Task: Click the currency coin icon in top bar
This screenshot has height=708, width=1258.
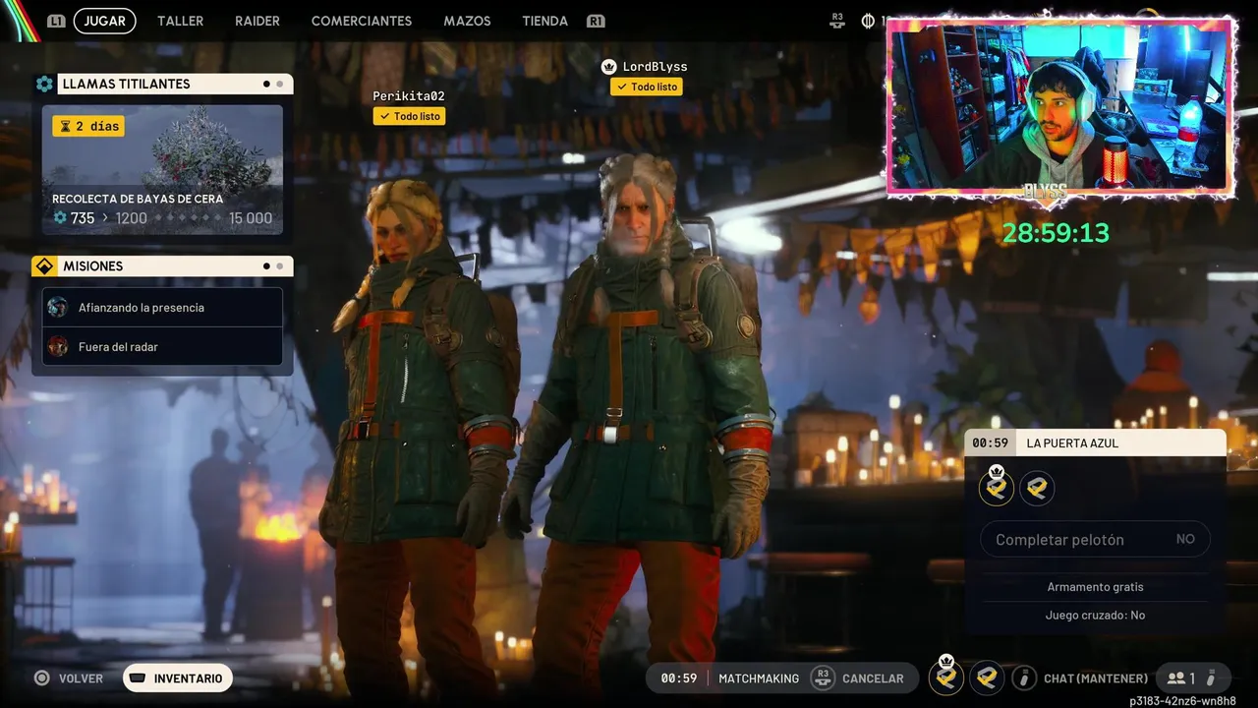Action: point(868,21)
